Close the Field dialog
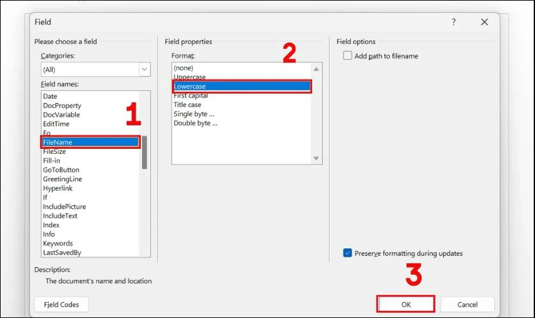Image resolution: width=535 pixels, height=318 pixels. point(484,22)
